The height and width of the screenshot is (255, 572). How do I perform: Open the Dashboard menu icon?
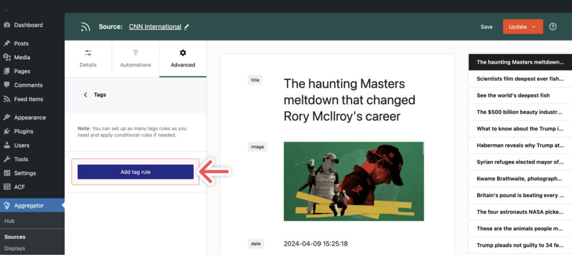[7, 25]
